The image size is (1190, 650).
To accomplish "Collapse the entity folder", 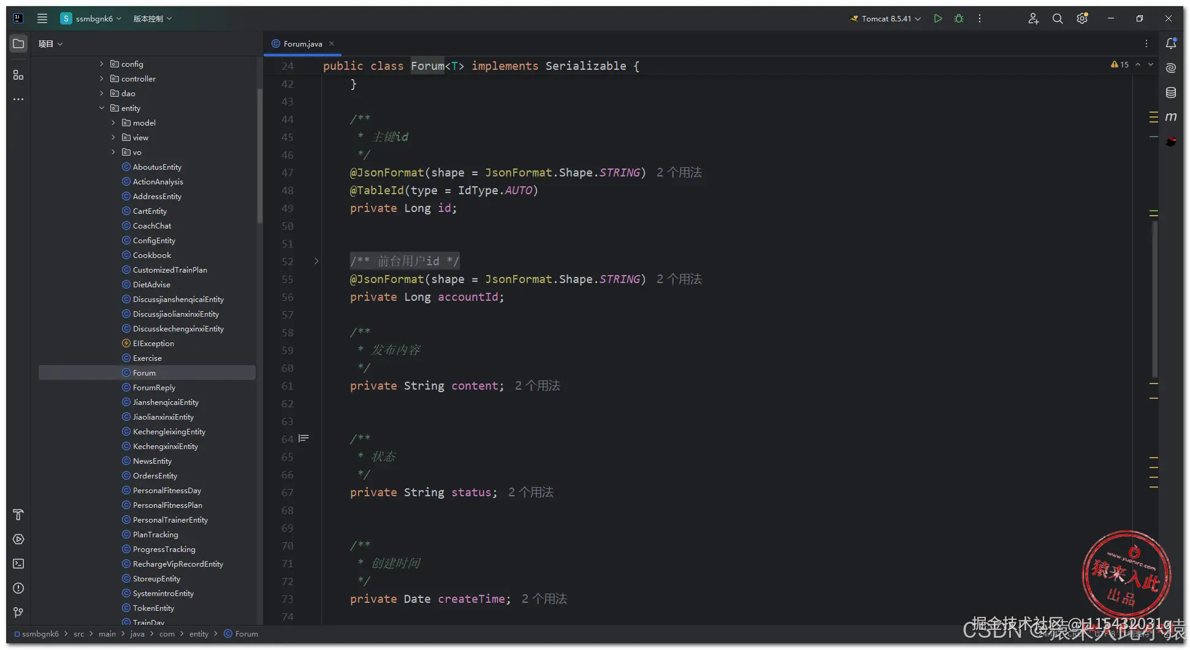I will click(102, 108).
